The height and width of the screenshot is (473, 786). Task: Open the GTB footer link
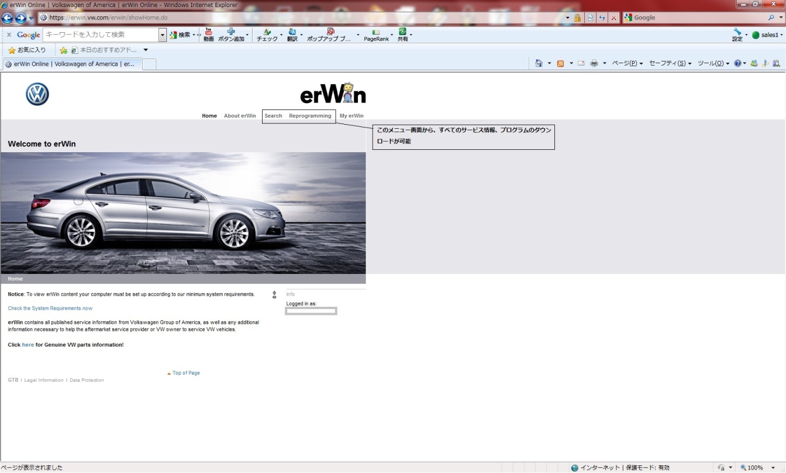click(13, 381)
